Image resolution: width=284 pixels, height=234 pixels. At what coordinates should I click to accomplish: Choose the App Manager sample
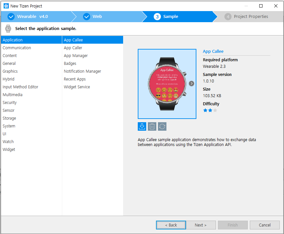click(x=92, y=56)
